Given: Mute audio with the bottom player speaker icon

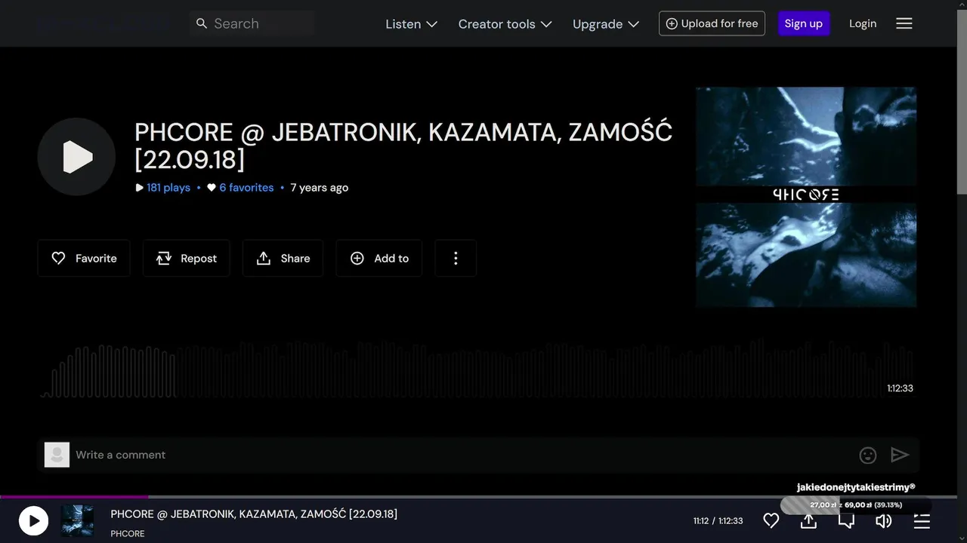Looking at the screenshot, I should [x=884, y=520].
